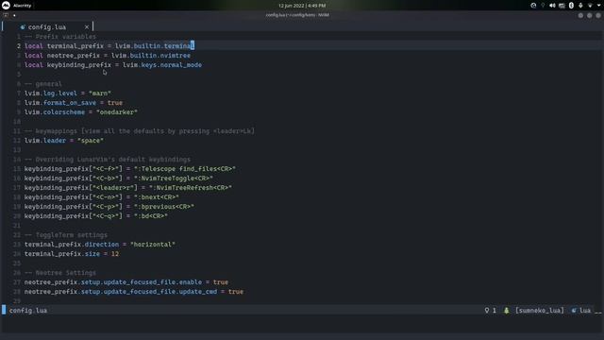The width and height of the screenshot is (604, 340).
Task: Click ':NvimTreeRefresh<CR>' on line 17
Action: point(191,188)
